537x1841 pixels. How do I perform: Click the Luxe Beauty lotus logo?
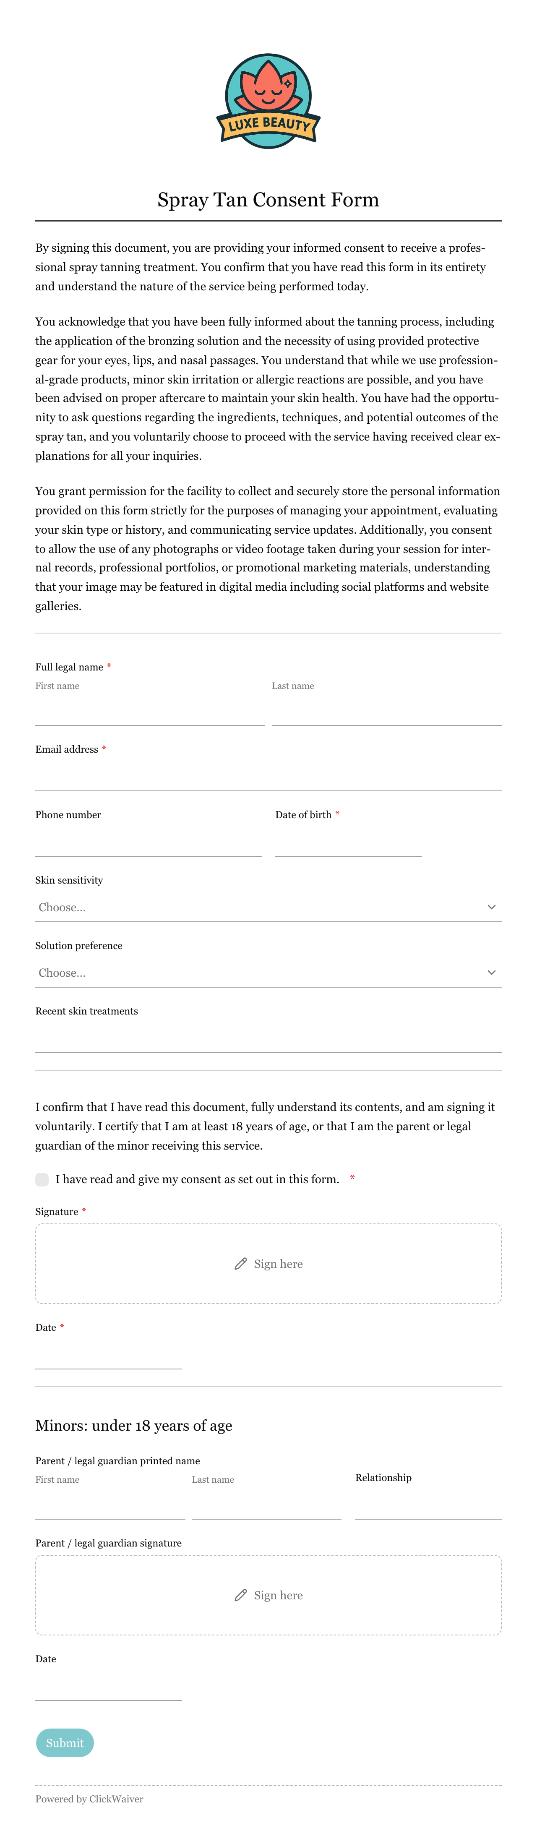tap(268, 101)
